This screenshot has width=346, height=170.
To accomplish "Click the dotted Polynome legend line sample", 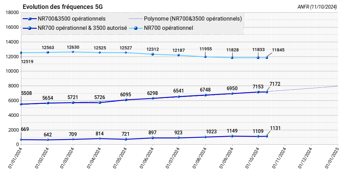I will (x=136, y=19).
